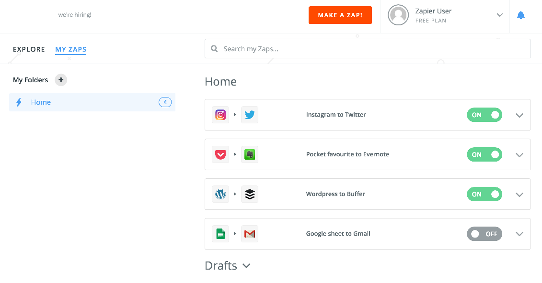This screenshot has height=283, width=542.
Task: Turn off the Instagram to Twitter zap
Action: tap(484, 115)
